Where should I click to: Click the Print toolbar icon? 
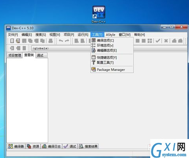coord(51,41)
